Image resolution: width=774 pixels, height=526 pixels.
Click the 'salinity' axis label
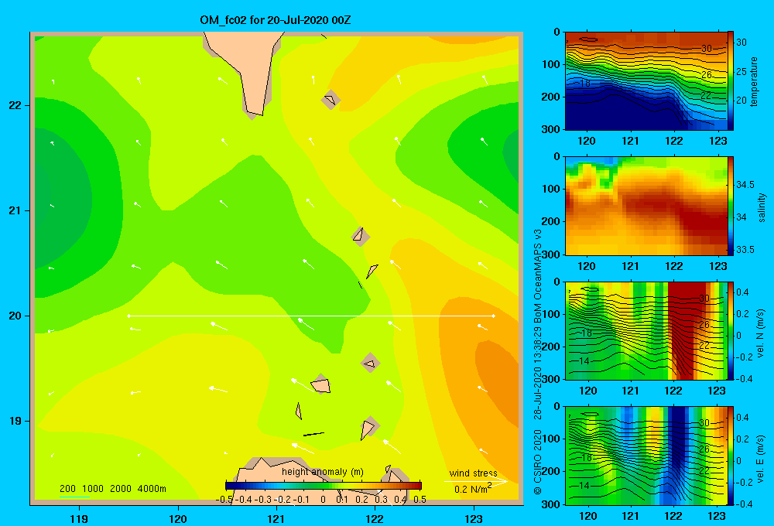761,208
